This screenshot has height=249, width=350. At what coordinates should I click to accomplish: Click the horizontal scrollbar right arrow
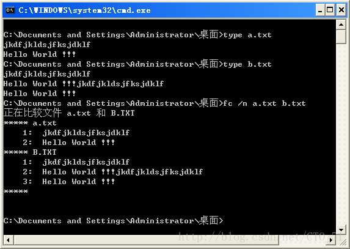(x=331, y=240)
